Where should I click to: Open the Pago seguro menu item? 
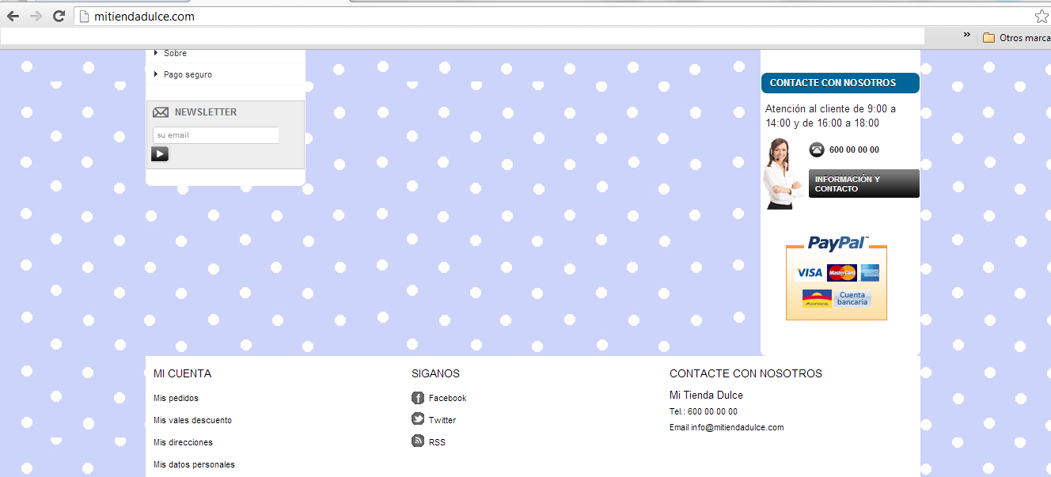coord(188,74)
